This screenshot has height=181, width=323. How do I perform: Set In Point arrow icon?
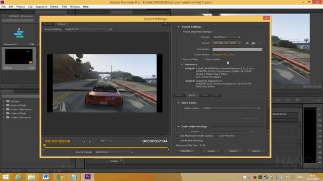pos(84,141)
